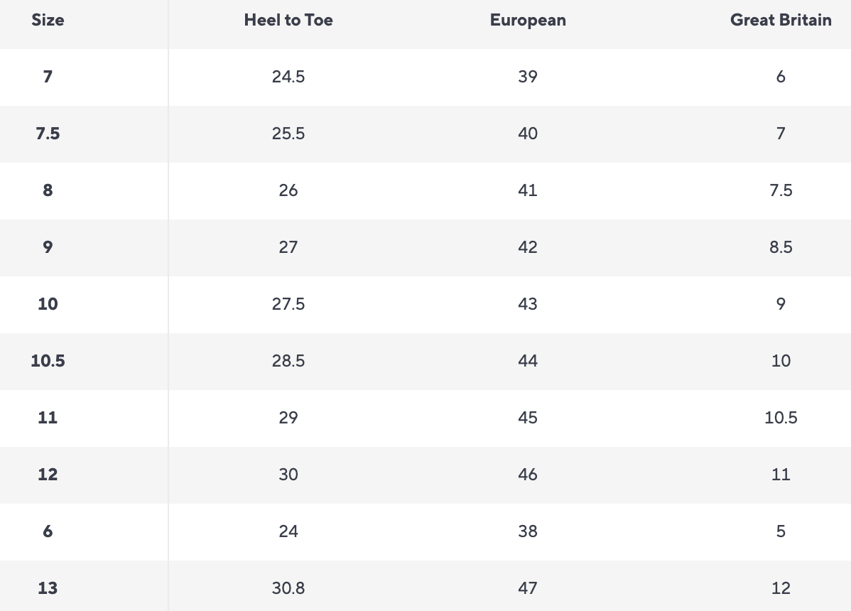851x611 pixels.
Task: Select size 13 in the Size column
Action: point(48,588)
